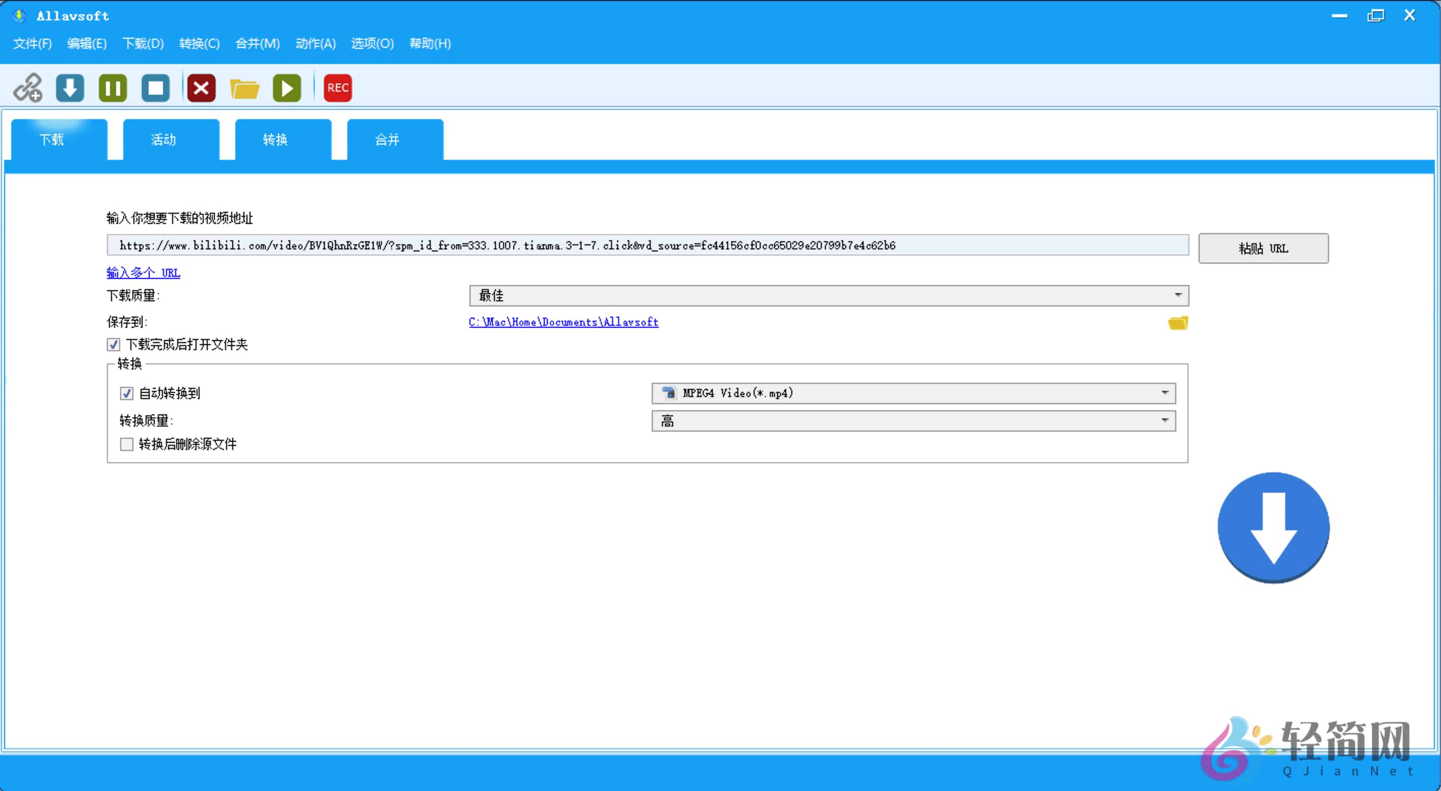Open the downloads folder from the toolbar
Image resolution: width=1441 pixels, height=791 pixels.
click(x=244, y=88)
